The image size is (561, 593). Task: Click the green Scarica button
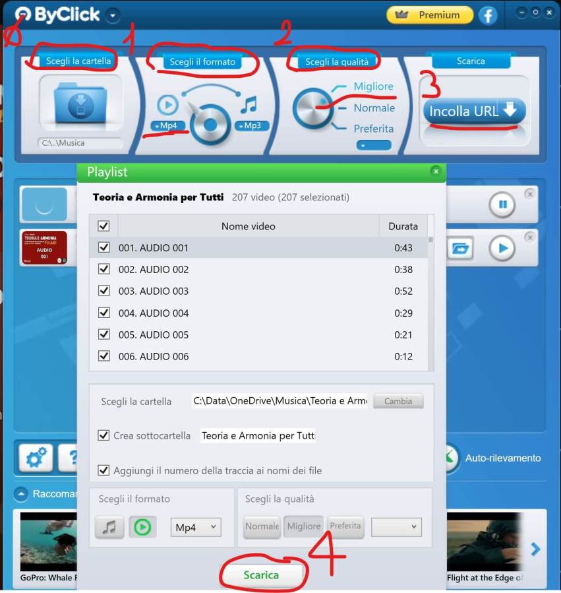click(261, 575)
